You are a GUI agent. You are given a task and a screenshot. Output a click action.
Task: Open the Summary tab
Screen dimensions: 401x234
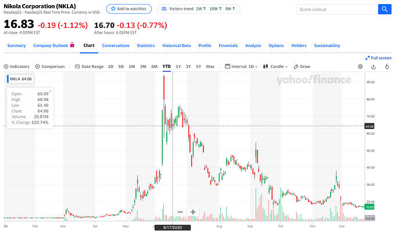pyautogui.click(x=16, y=45)
